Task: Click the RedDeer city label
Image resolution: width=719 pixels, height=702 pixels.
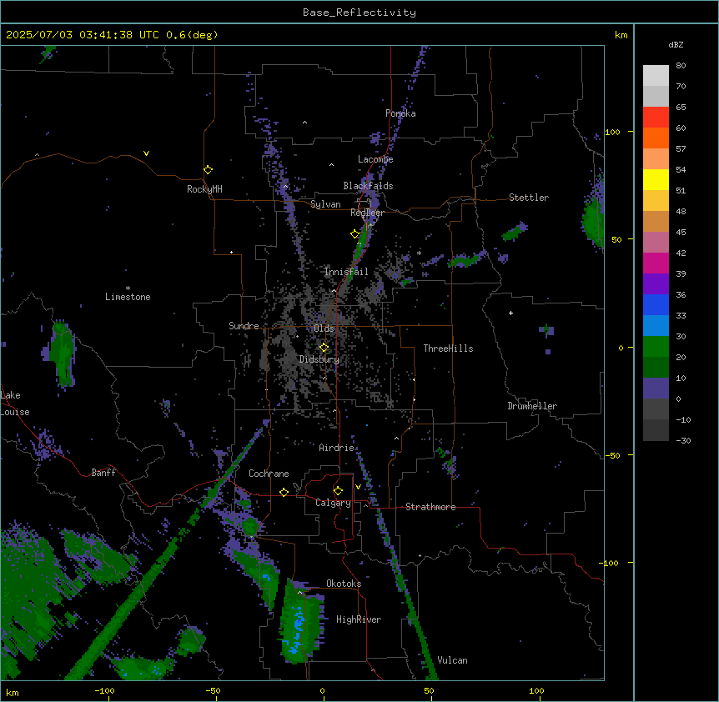Action: (x=367, y=213)
